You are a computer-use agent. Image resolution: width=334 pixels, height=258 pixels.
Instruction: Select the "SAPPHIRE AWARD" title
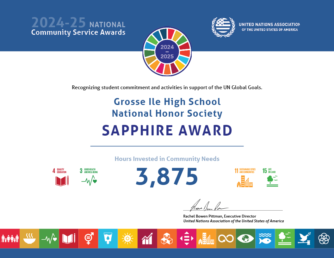pyautogui.click(x=167, y=131)
